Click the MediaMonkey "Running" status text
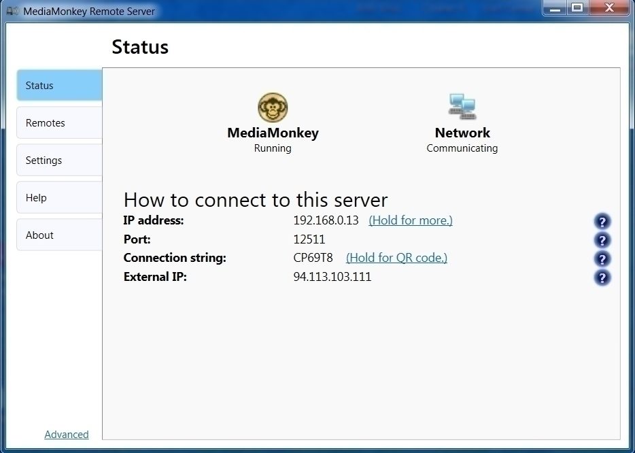The height and width of the screenshot is (453, 635). point(273,148)
